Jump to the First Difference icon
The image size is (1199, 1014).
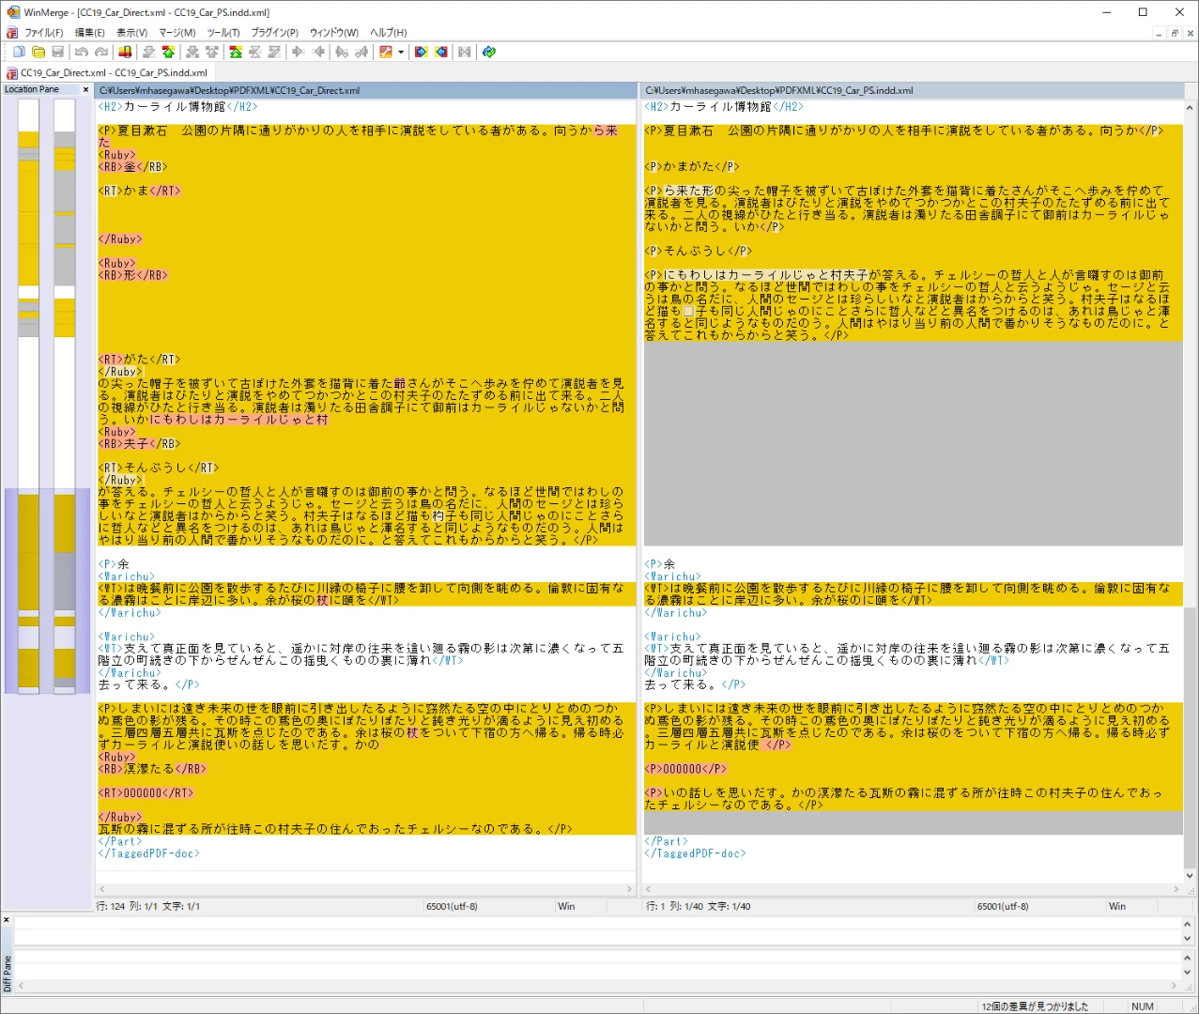236,52
